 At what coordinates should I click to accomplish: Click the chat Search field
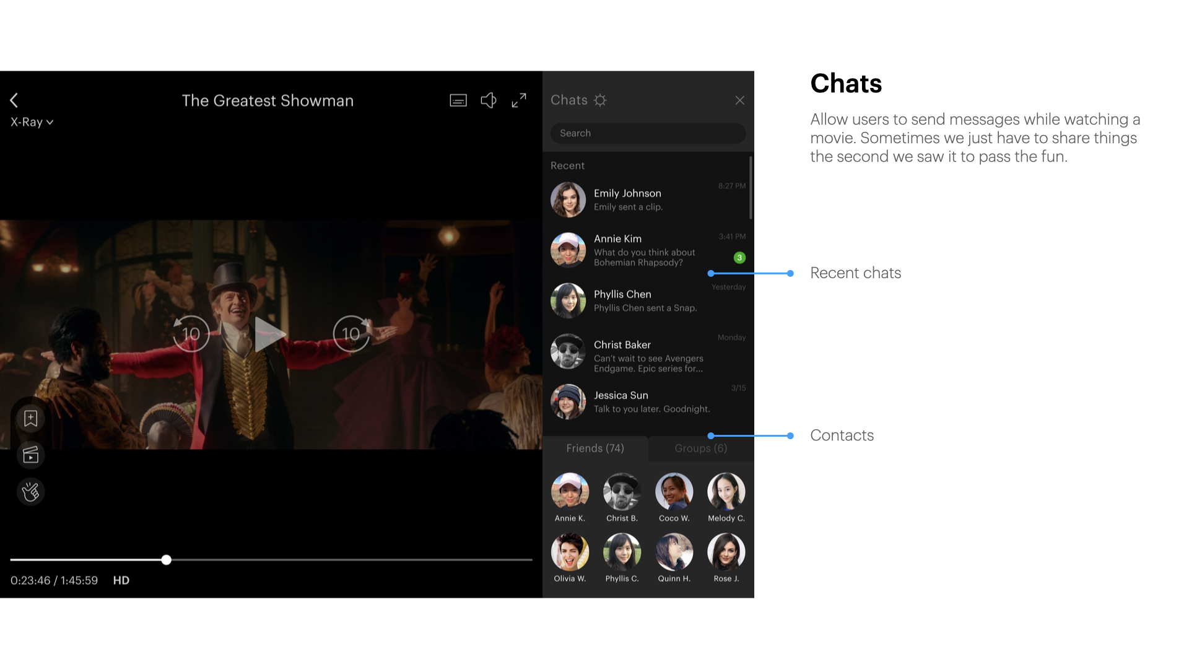coord(648,133)
